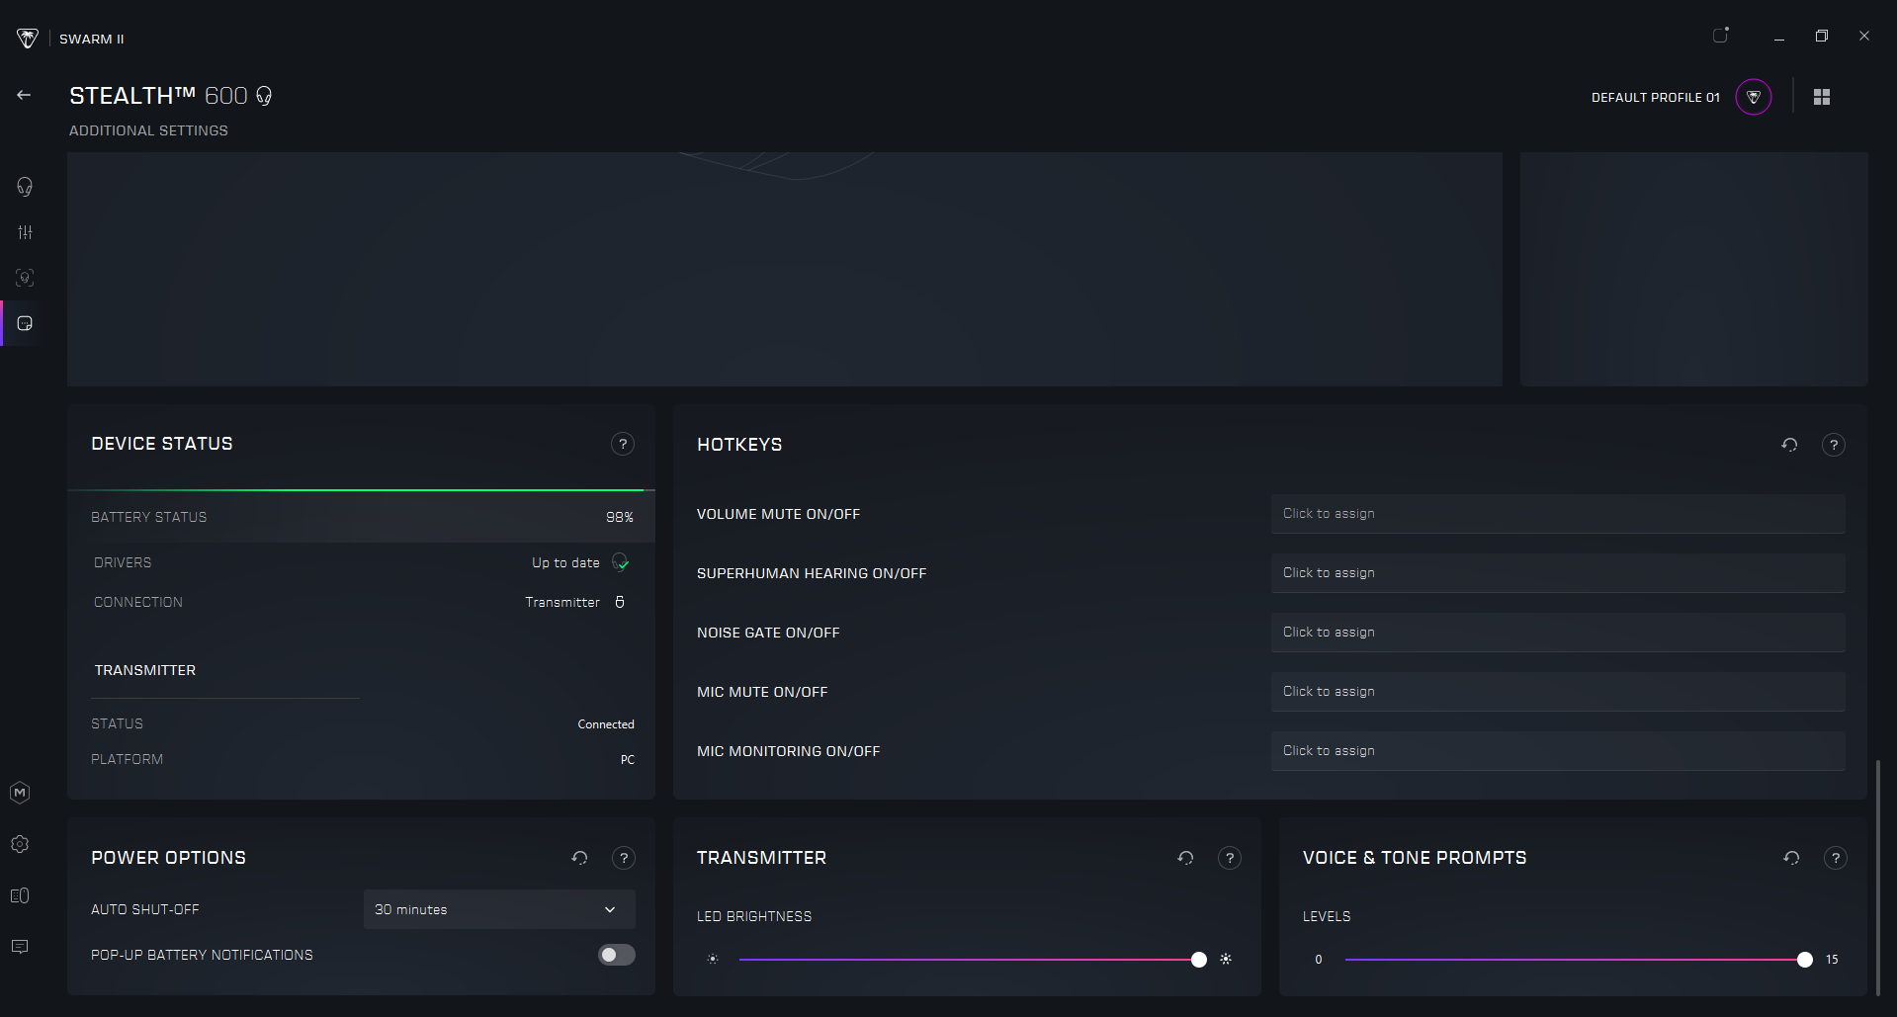This screenshot has width=1897, height=1017.
Task: Click the notification icon in title bar
Action: pos(1721,36)
